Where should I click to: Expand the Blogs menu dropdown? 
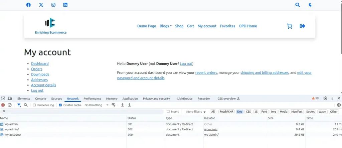pyautogui.click(x=165, y=26)
